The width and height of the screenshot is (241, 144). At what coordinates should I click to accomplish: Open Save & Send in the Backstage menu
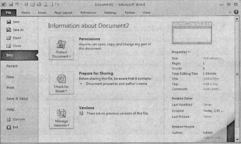[x=17, y=99]
